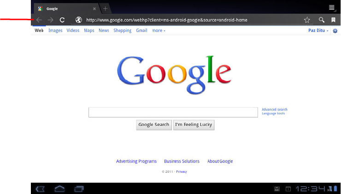341x194 pixels.
Task: Switch to the Images tab
Action: (55, 30)
